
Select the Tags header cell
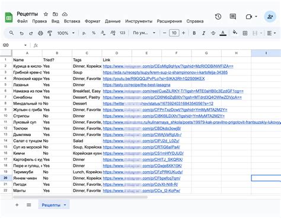coord(87,60)
